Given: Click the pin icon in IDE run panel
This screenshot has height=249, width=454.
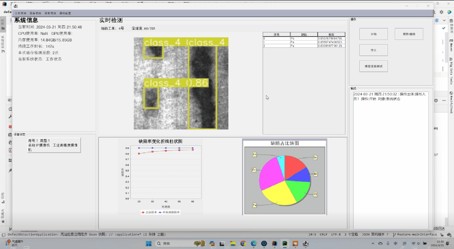Looking at the screenshot, I should click(x=10, y=170).
